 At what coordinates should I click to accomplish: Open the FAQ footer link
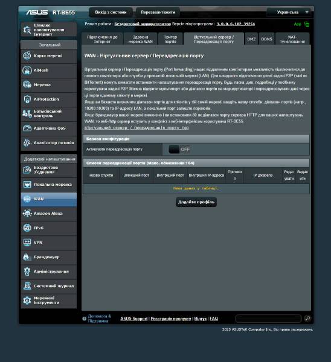tap(214, 319)
